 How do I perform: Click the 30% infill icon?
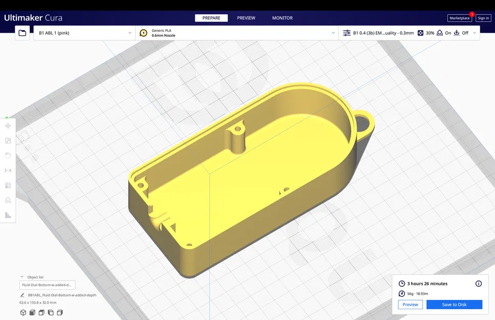point(420,33)
